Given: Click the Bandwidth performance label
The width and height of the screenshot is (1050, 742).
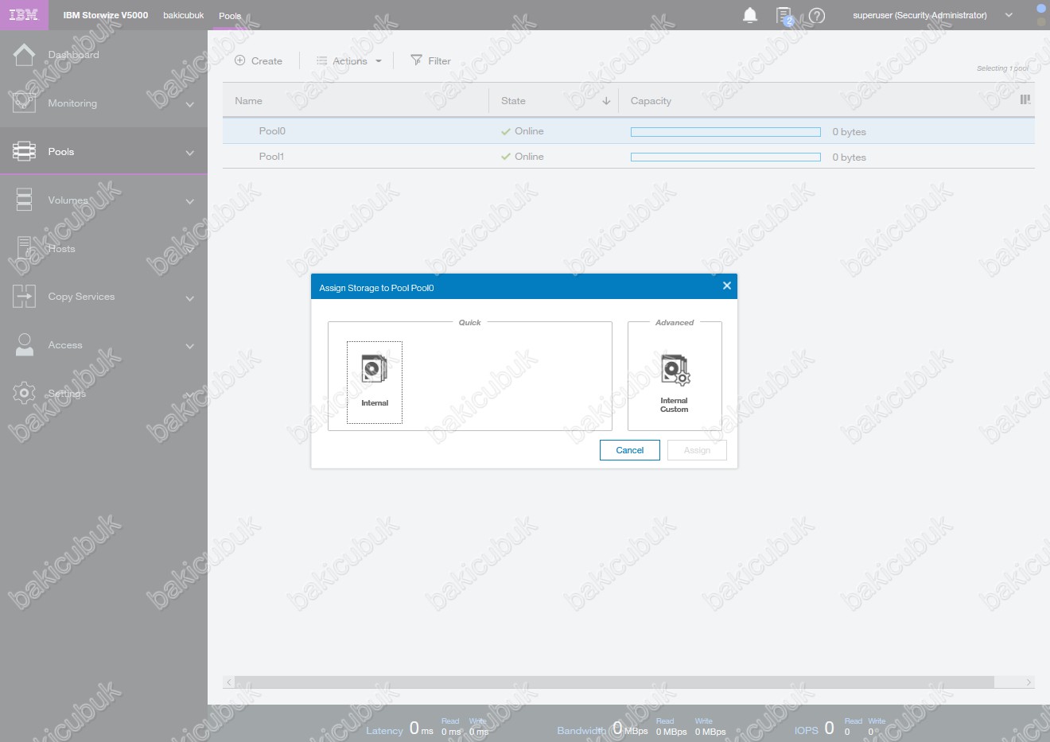Looking at the screenshot, I should pos(581,731).
